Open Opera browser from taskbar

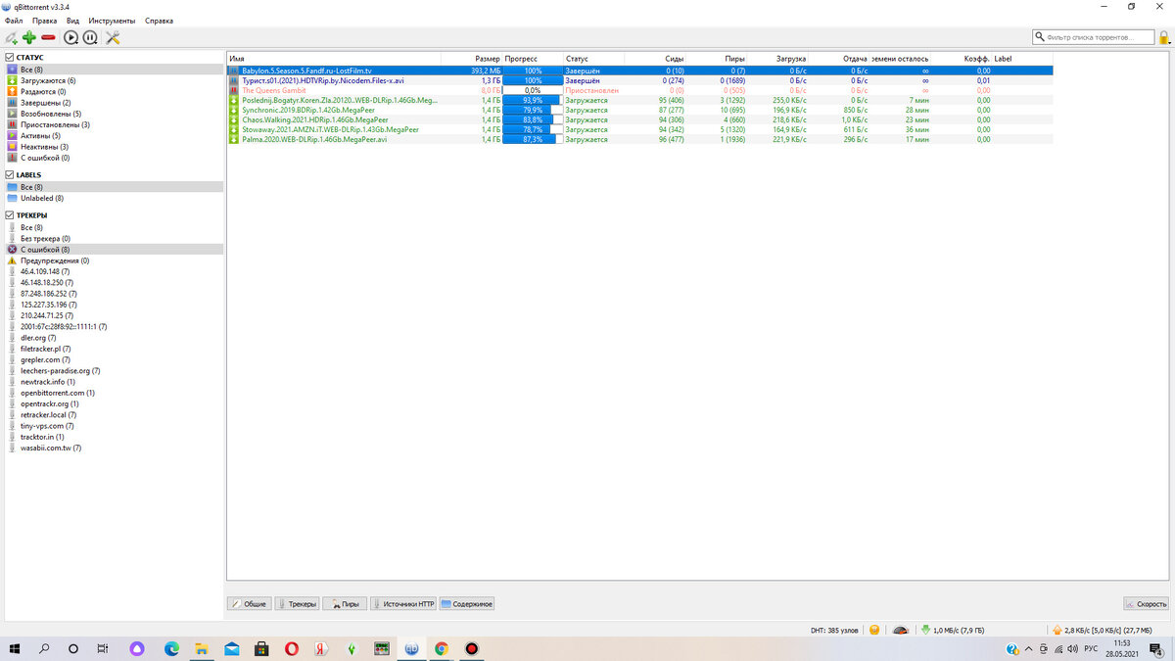(291, 648)
